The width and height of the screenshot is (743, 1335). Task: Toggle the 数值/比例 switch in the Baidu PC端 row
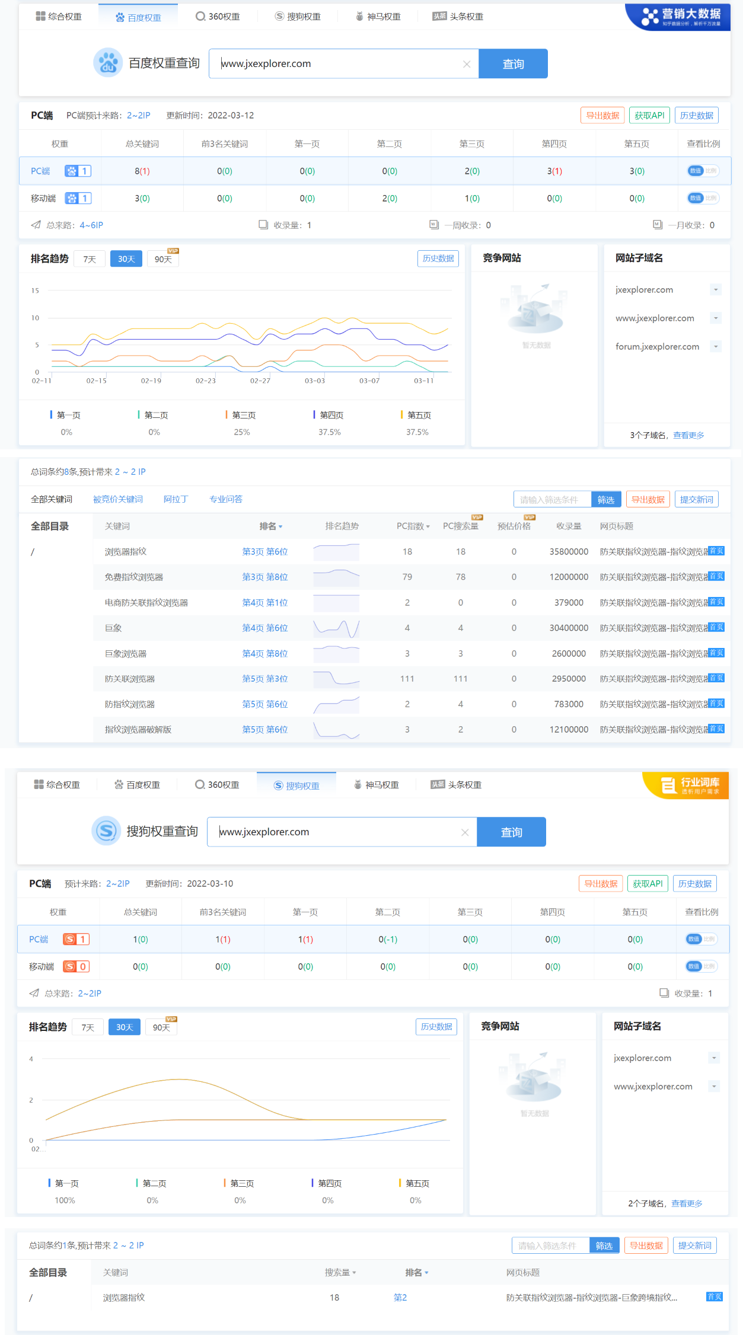point(703,171)
